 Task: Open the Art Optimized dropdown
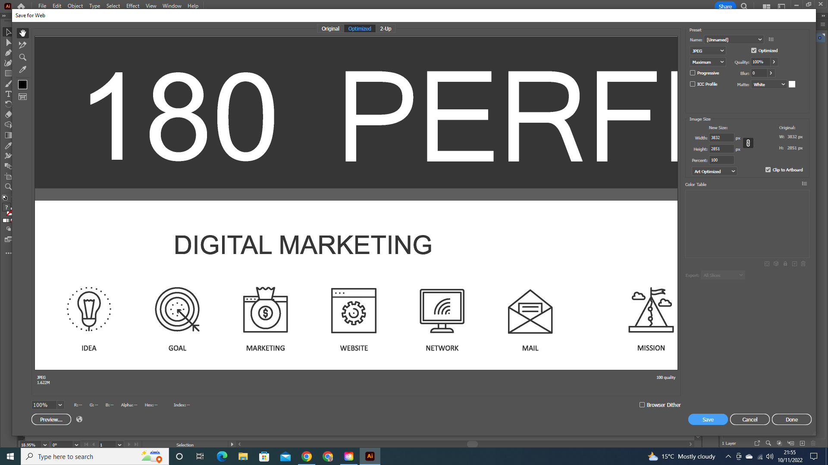pyautogui.click(x=714, y=171)
